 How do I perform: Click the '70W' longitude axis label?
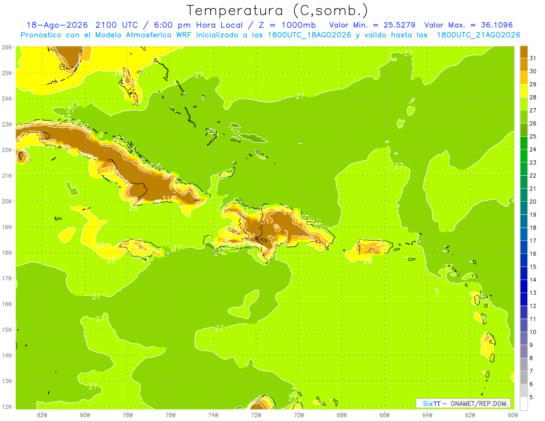click(x=299, y=415)
